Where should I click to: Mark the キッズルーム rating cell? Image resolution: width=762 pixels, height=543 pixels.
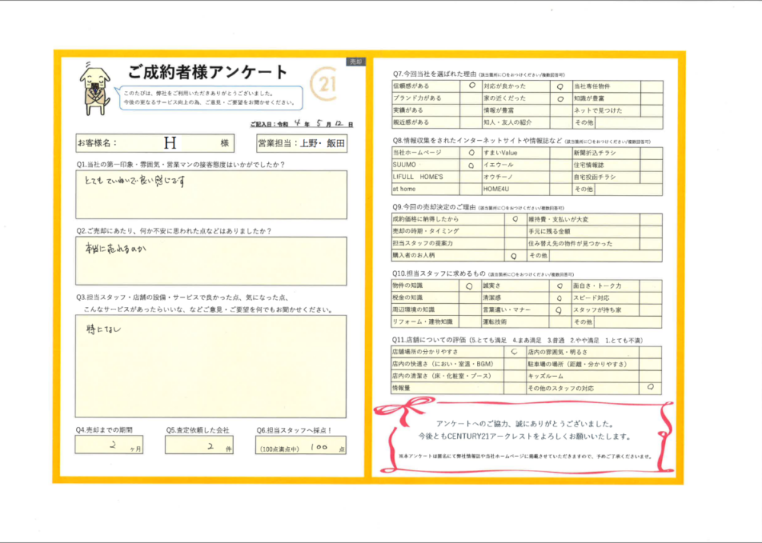point(651,376)
